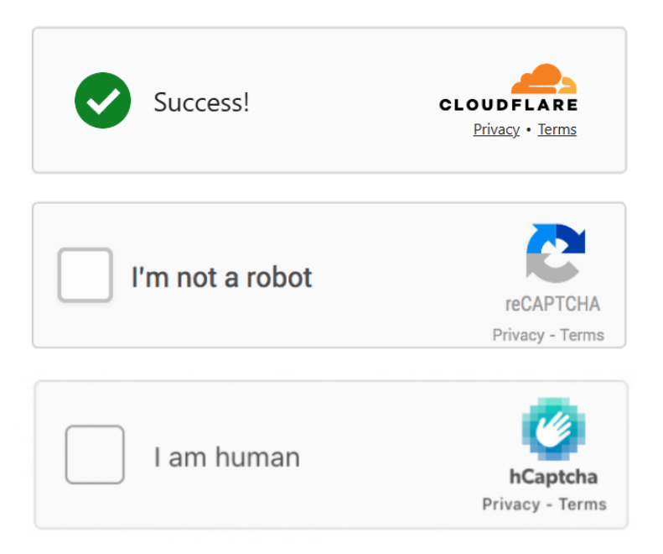Check the "I'm not a robot" checkbox
The image size is (663, 554).
[x=85, y=275]
